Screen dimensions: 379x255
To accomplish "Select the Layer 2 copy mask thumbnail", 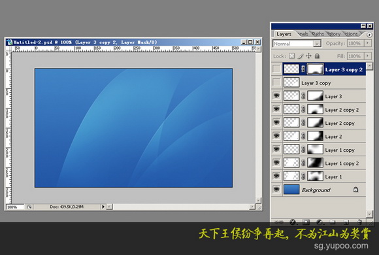I will (315, 123).
